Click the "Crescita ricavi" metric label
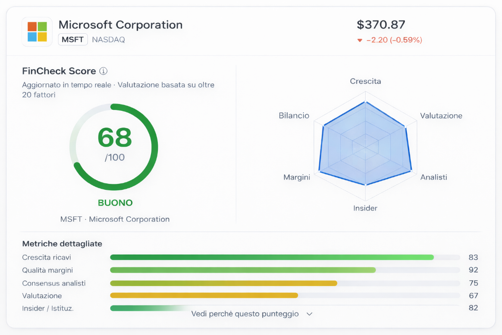This screenshot has width=502, height=335. point(47,257)
